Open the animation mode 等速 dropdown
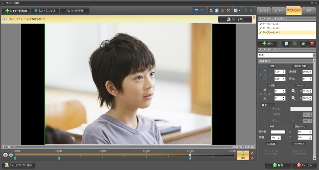The height and width of the screenshot is (170, 319). tap(314, 55)
